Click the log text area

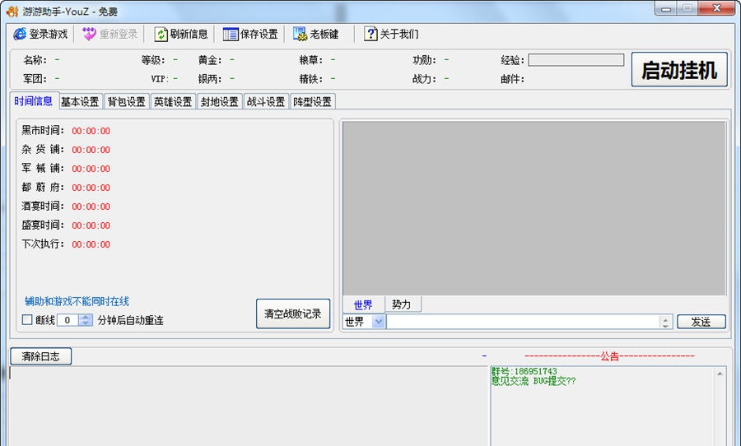tap(249, 407)
